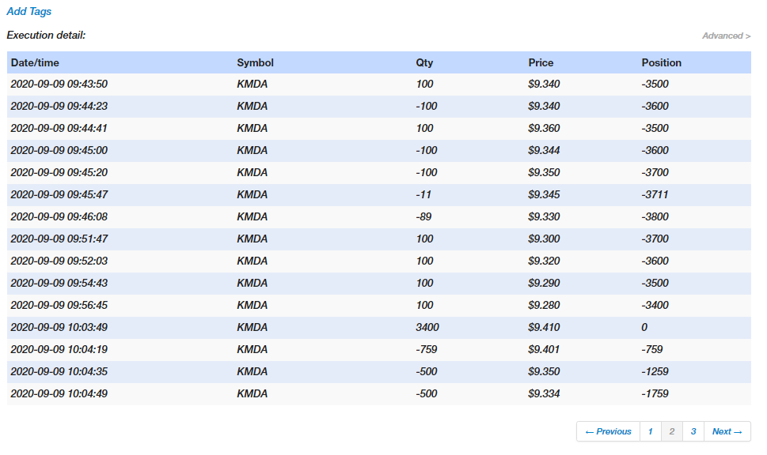Go to the Previous page
This screenshot has height=455, width=767.
(x=609, y=431)
